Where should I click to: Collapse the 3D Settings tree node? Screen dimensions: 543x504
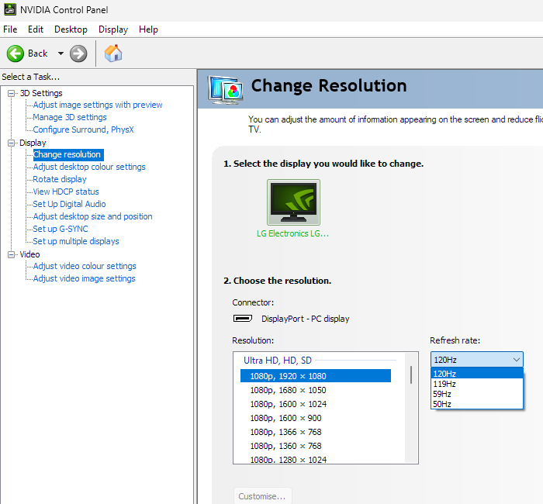12,94
